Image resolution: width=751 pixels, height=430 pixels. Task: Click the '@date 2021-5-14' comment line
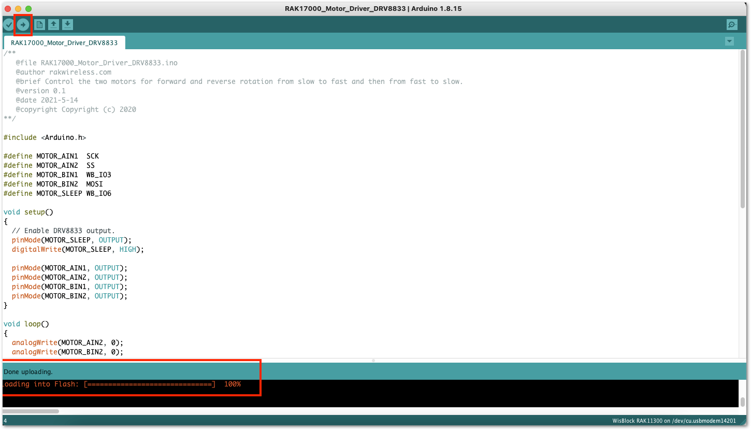(47, 100)
